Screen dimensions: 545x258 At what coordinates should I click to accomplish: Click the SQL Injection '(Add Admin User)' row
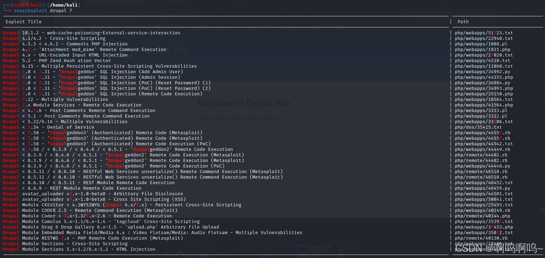coord(93,72)
